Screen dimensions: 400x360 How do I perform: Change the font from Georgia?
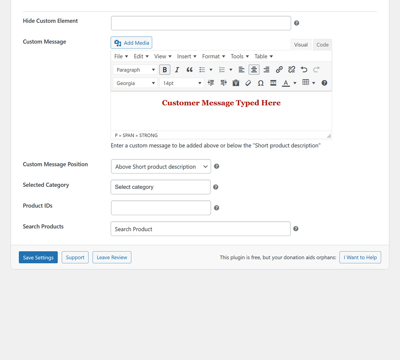pos(135,83)
